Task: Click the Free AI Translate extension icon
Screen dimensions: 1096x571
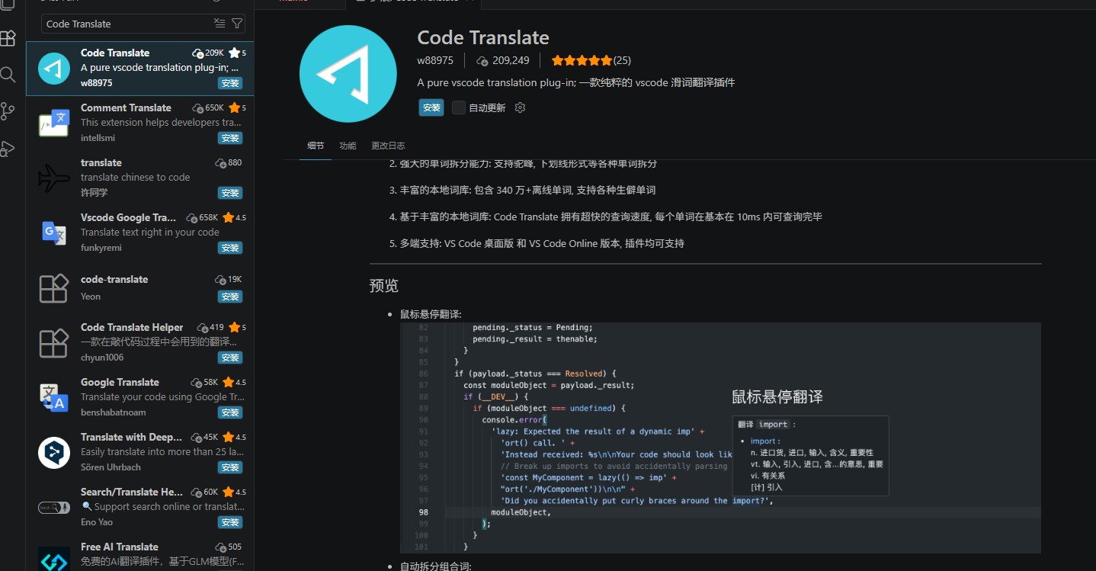Action: coord(54,560)
